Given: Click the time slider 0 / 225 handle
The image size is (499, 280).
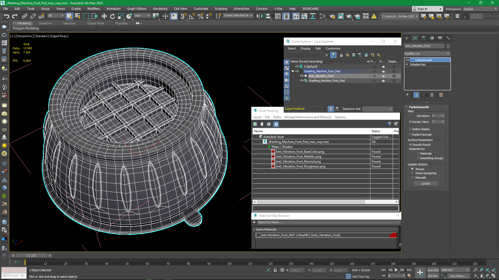Looking at the screenshot, I should (31, 256).
